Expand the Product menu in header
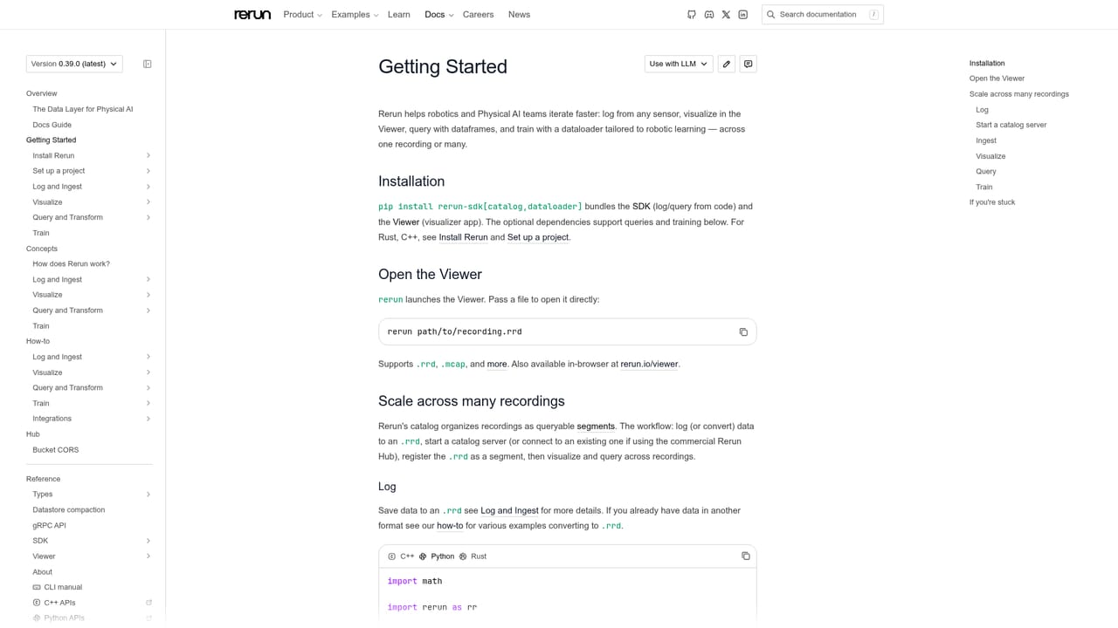The height and width of the screenshot is (628, 1118). point(303,15)
